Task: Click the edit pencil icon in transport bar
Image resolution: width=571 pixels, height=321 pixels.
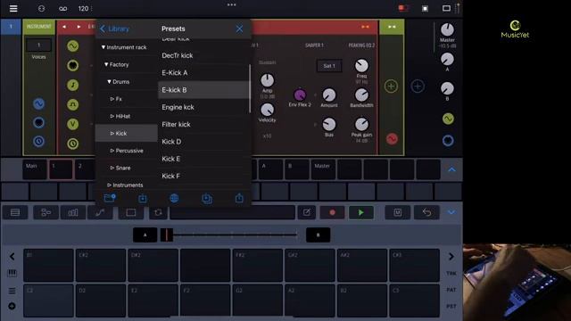Action: [x=307, y=212]
